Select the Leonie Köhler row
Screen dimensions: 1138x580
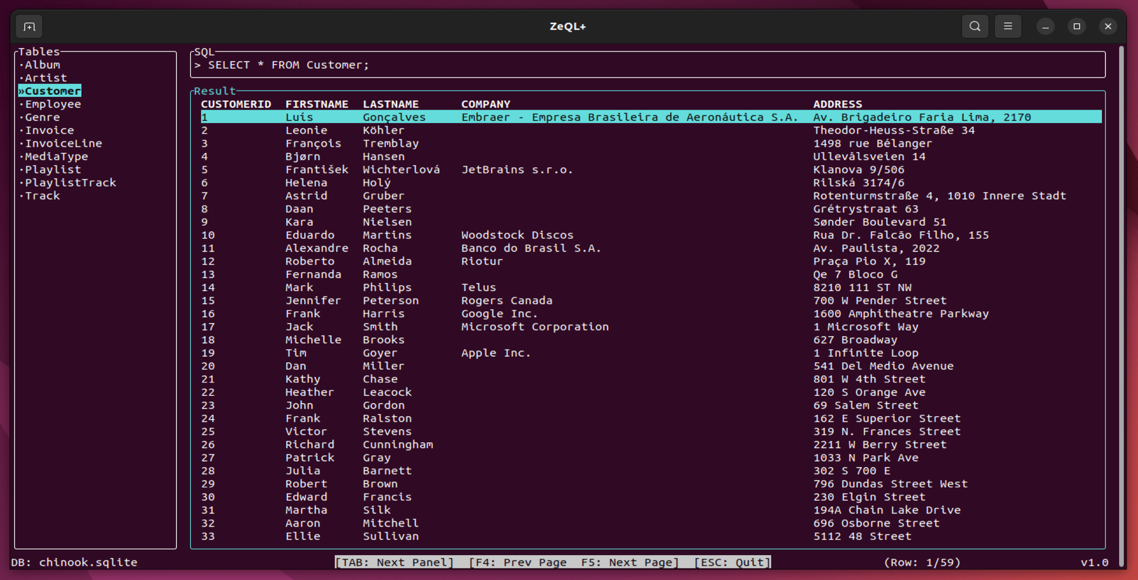point(651,130)
